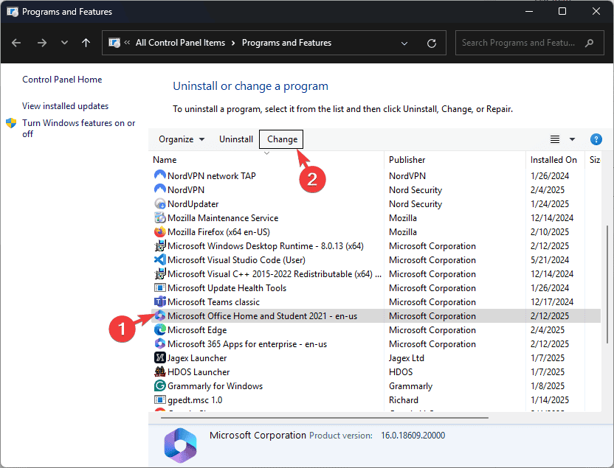The image size is (614, 468).
Task: Click the NordUpdater program icon
Action: [x=159, y=203]
